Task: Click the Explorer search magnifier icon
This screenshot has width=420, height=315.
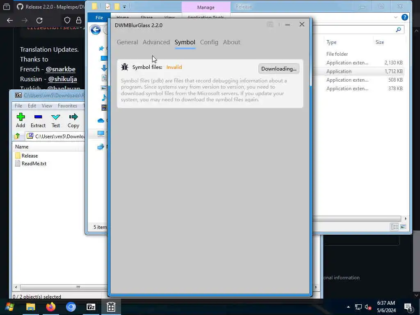Action: [x=398, y=30]
